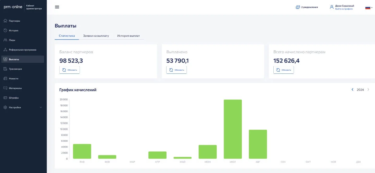Click the Партнеры sidebar icon
Viewport: 375px width, 173px height.
pos(5,21)
